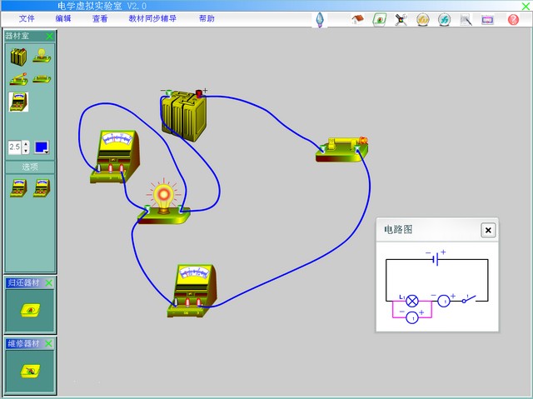Choose the selected meter component in 器材室
Image resolution: width=533 pixels, height=399 pixels.
tap(18, 102)
